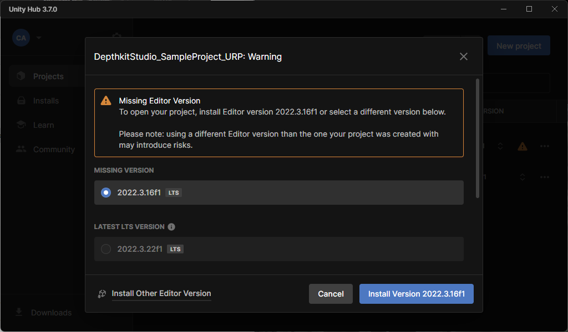The width and height of the screenshot is (568, 332).
Task: Open editor version selector on first project row
Action: (500, 146)
